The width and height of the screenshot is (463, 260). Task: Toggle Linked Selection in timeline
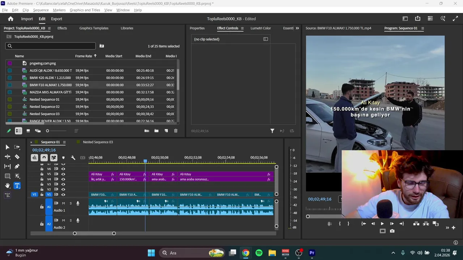click(x=54, y=158)
